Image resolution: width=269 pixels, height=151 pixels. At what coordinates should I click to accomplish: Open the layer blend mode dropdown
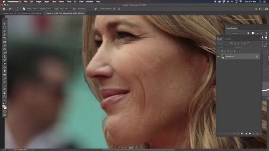coord(225,47)
